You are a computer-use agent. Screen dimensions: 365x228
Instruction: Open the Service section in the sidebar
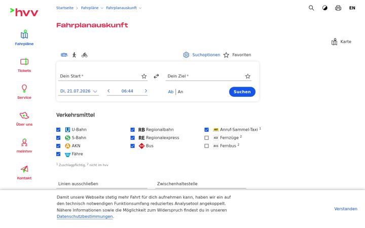[24, 92]
